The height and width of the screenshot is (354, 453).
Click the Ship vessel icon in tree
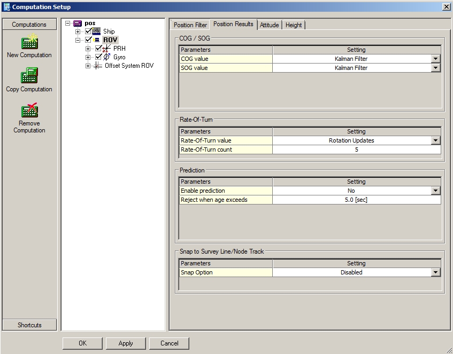pyautogui.click(x=97, y=32)
